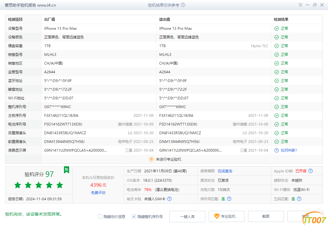The width and height of the screenshot is (328, 227).
Task: Click the green check icon in 前置摄像头 row
Action: coord(277,141)
